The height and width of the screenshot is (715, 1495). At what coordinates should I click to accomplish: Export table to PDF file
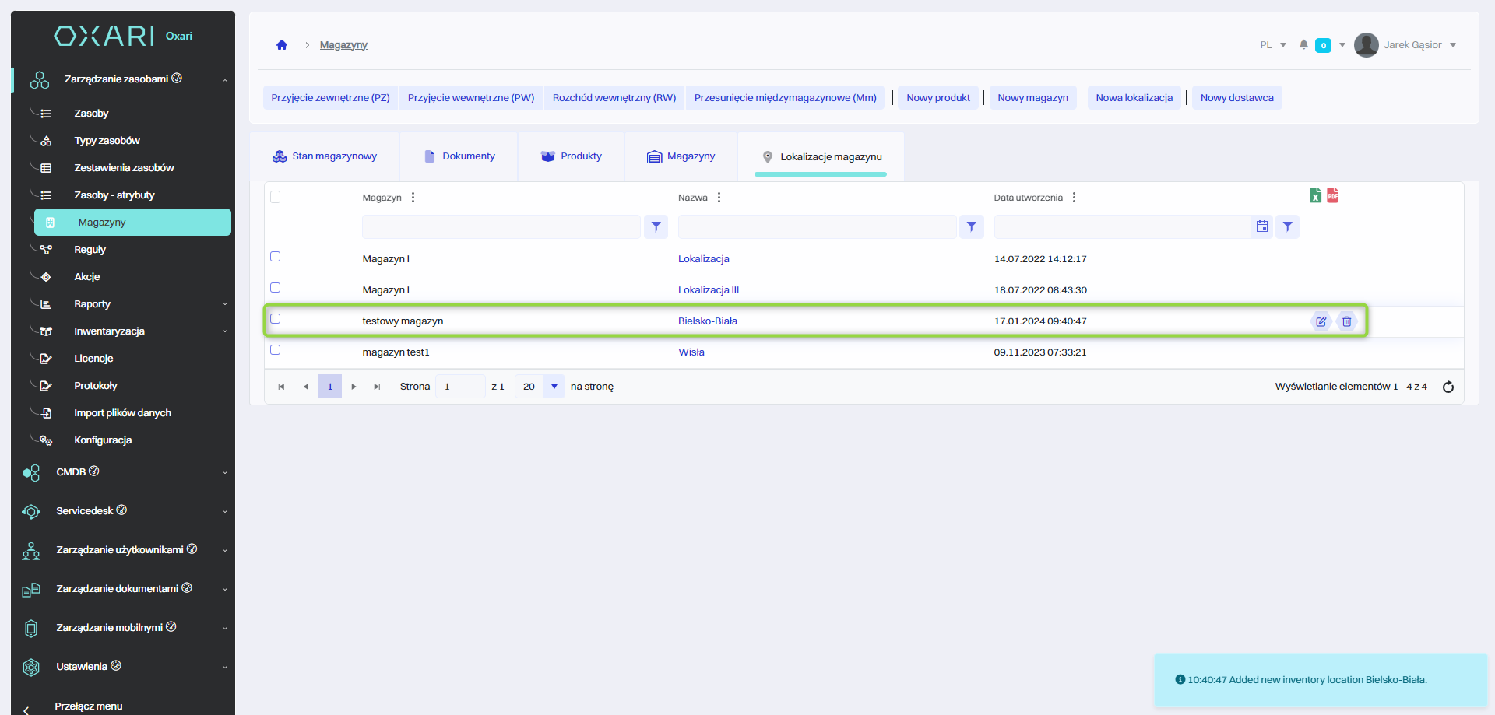tap(1333, 195)
